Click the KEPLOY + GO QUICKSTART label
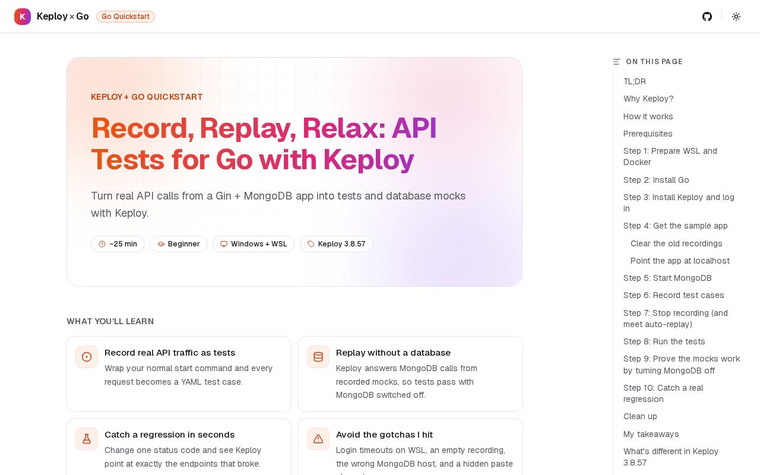760x475 pixels. coord(147,97)
